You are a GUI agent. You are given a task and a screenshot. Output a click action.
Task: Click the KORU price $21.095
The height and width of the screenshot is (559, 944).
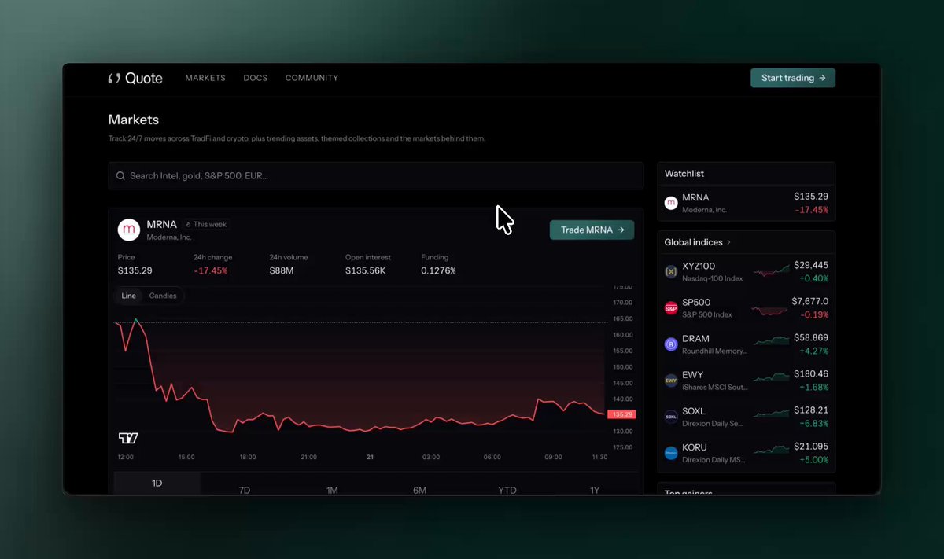(810, 447)
